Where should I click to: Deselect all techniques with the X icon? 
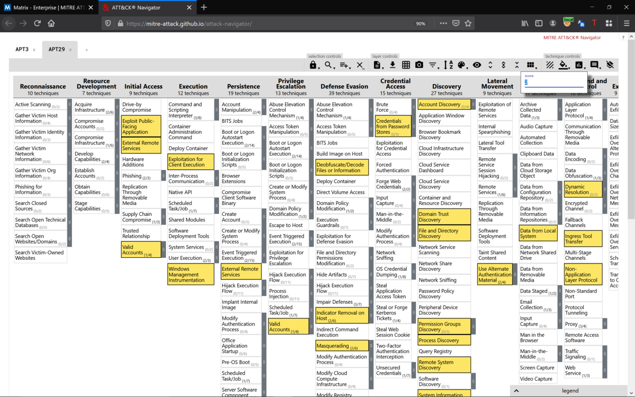[360, 65]
